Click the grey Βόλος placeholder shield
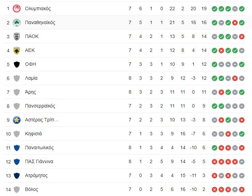The height and width of the screenshot is (196, 252). coord(17,189)
